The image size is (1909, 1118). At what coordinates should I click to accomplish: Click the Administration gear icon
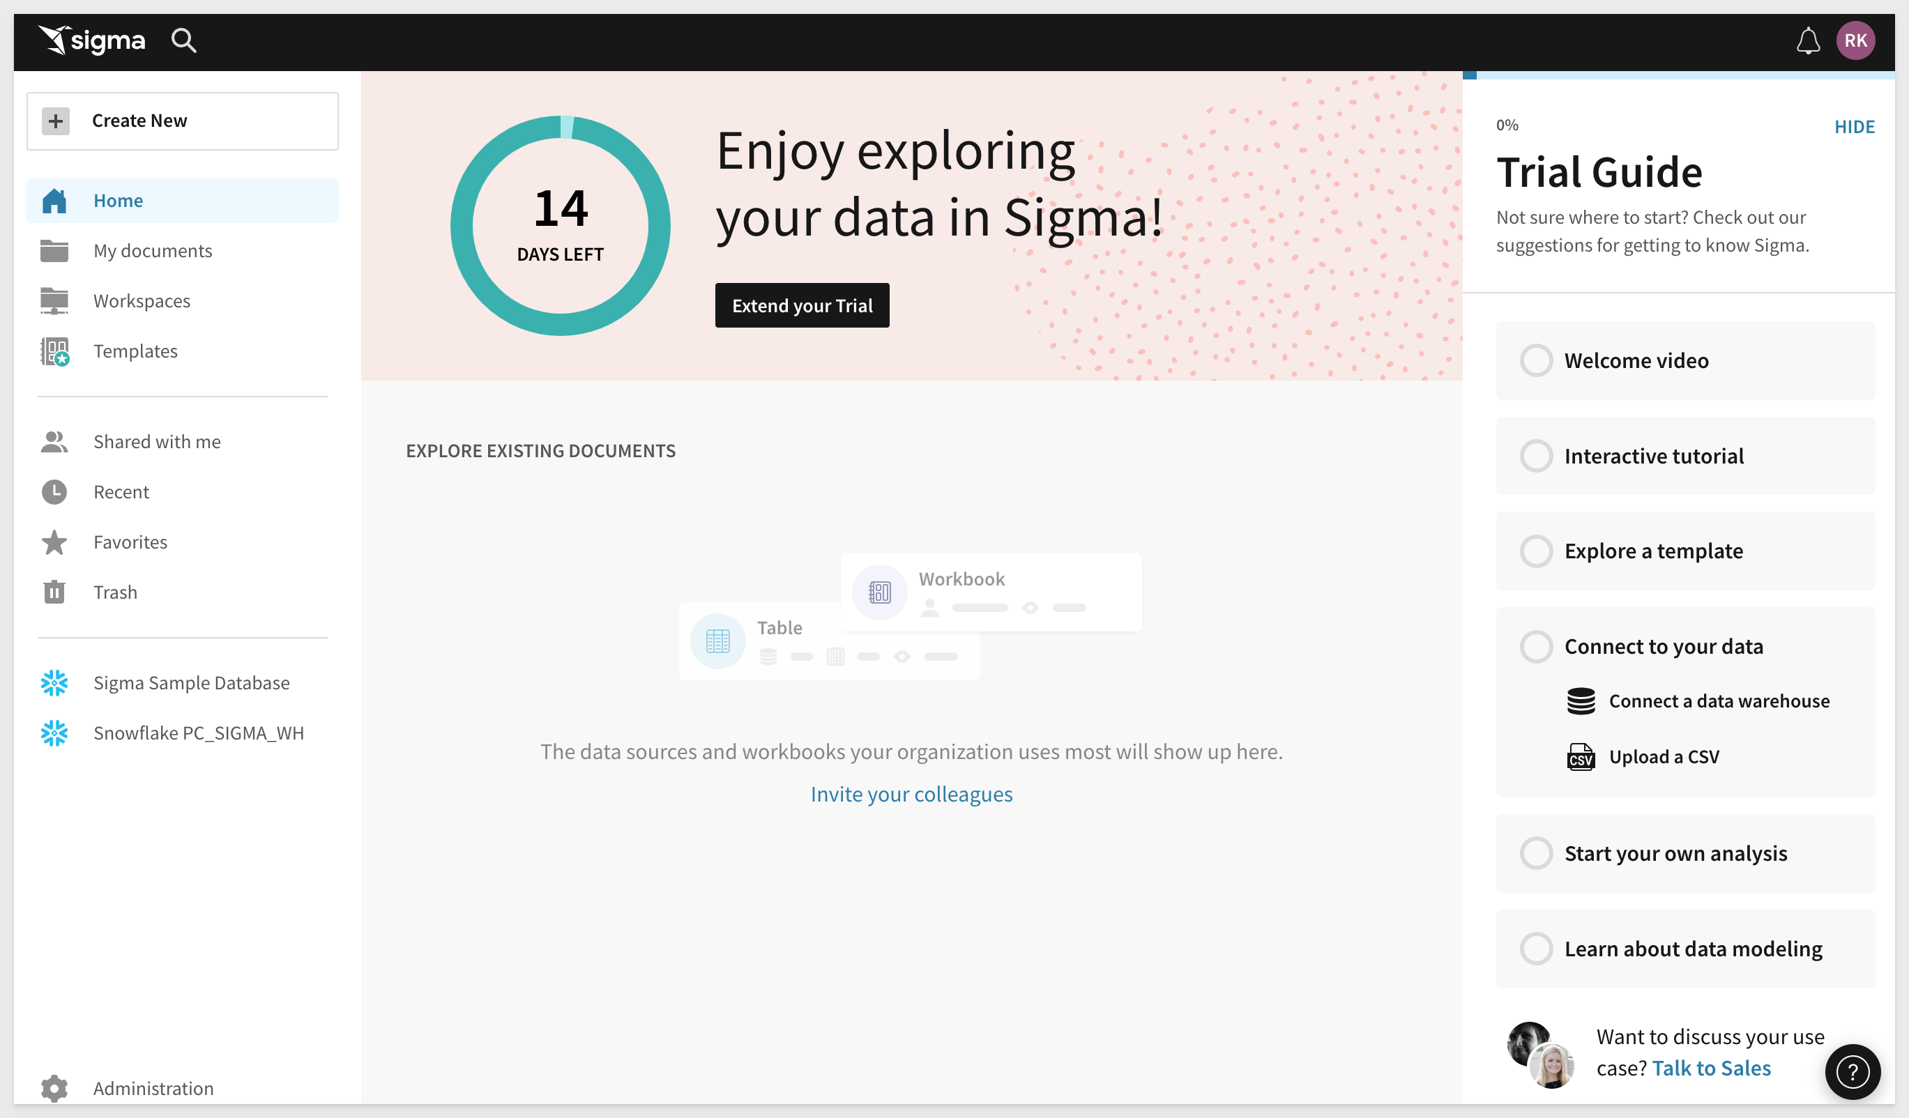pyautogui.click(x=54, y=1089)
